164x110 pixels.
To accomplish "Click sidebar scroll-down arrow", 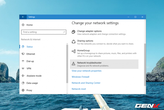I will point(67,93).
